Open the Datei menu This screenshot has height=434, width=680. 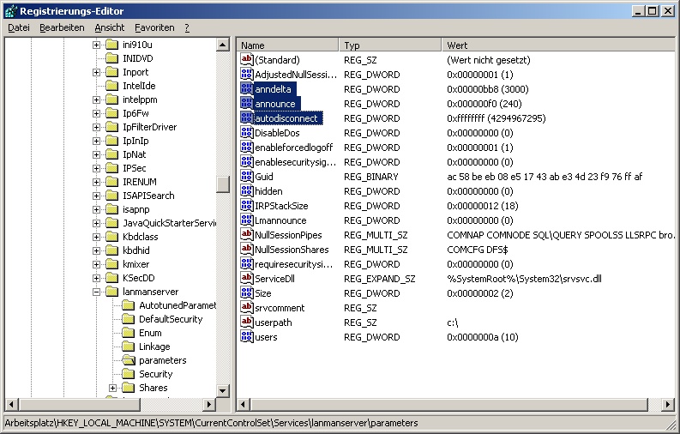(19, 27)
